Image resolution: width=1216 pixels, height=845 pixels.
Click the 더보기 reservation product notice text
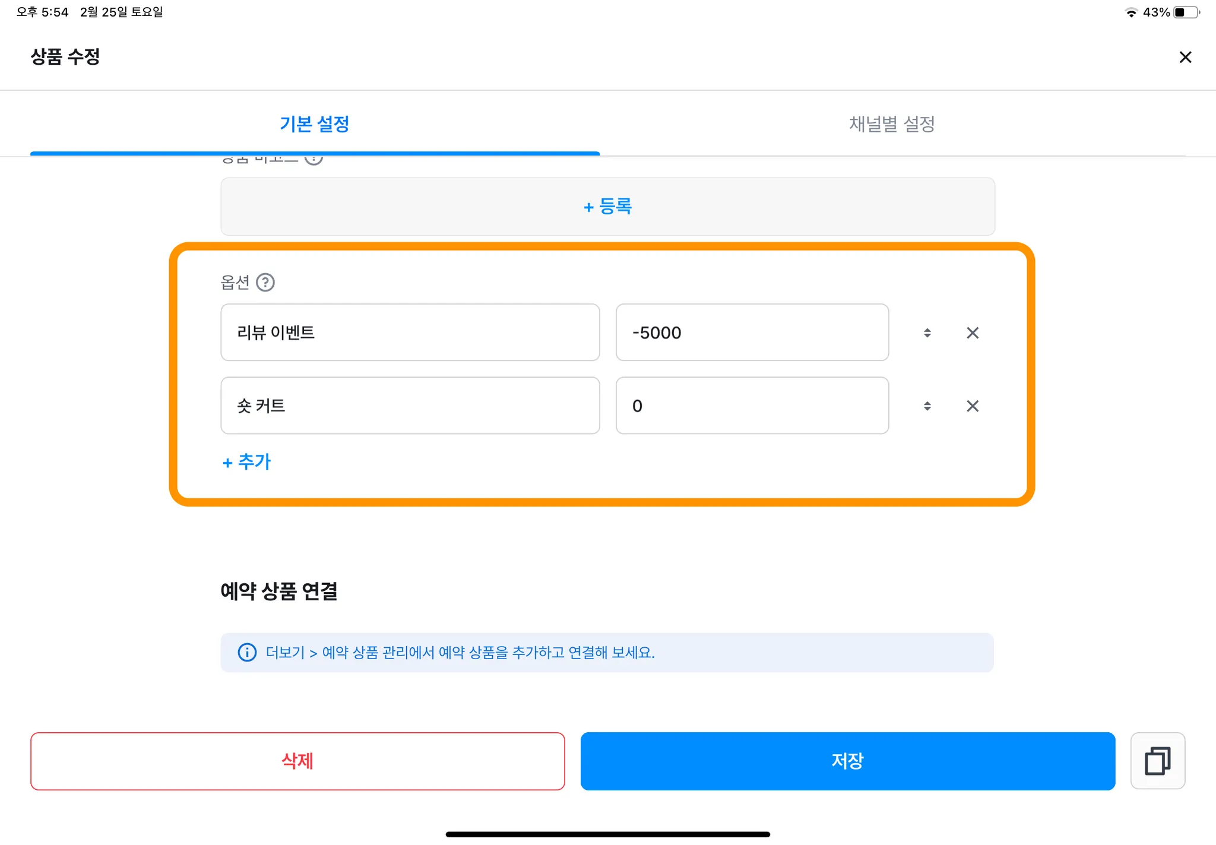(460, 653)
